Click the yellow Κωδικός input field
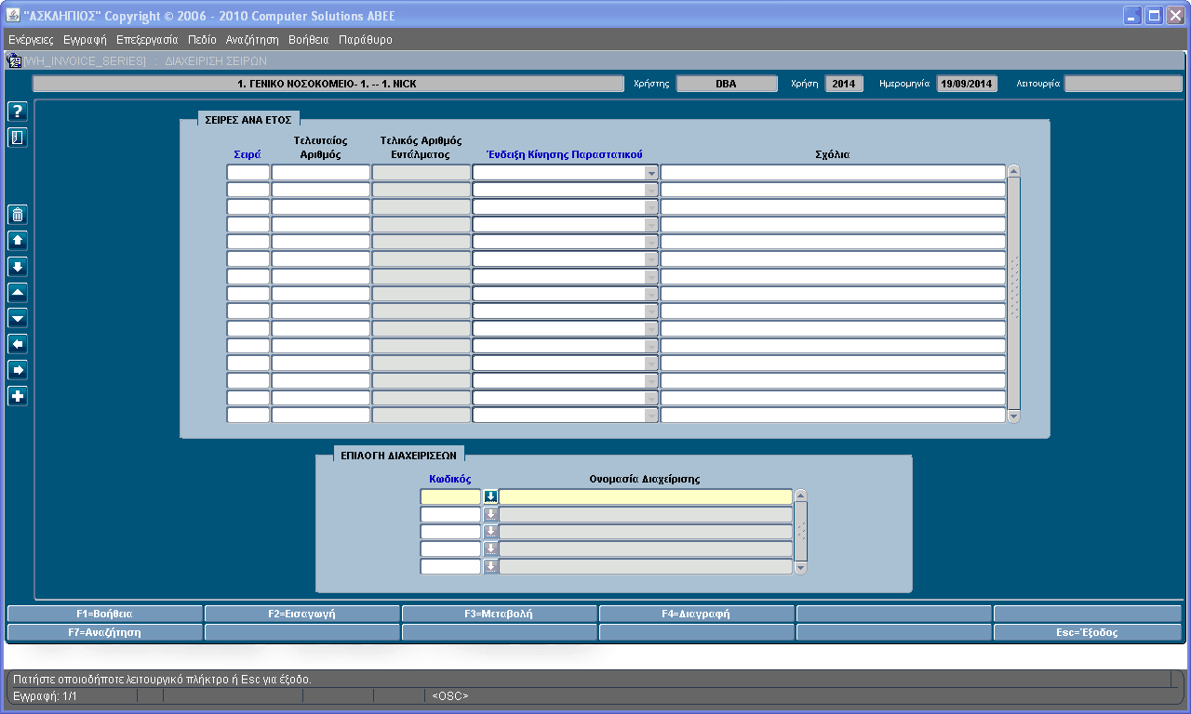This screenshot has width=1191, height=714. (x=451, y=497)
